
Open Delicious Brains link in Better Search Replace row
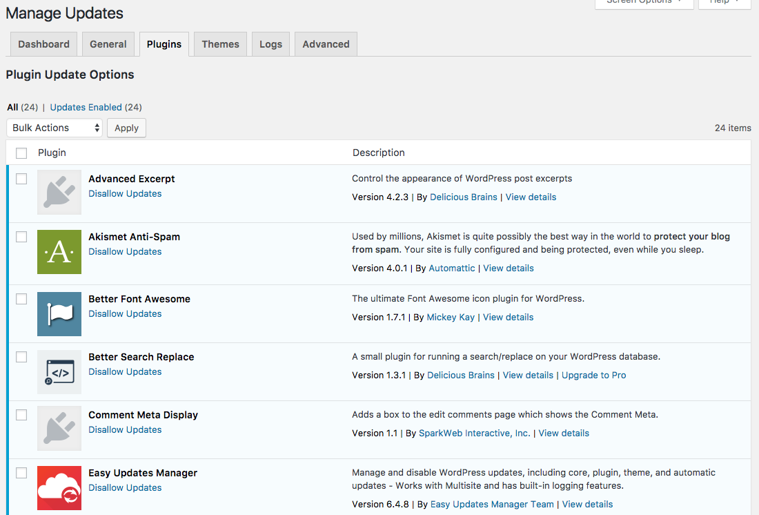coord(461,376)
